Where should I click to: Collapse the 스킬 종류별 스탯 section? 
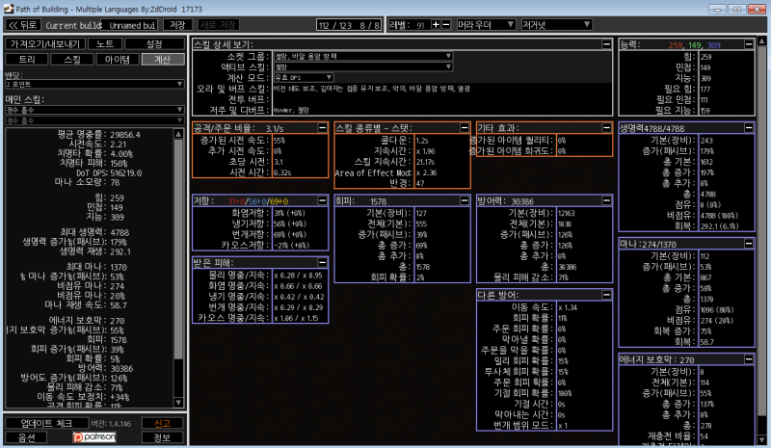pyautogui.click(x=465, y=128)
